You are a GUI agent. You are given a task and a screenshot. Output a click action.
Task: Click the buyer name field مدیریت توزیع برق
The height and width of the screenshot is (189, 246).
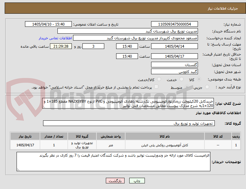[x=128, y=31]
